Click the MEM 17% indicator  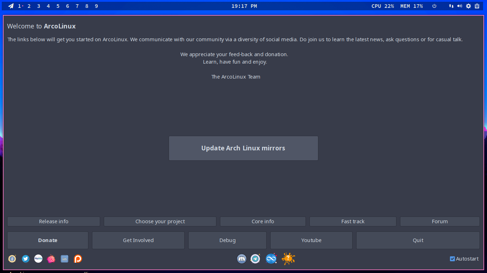coord(411,6)
